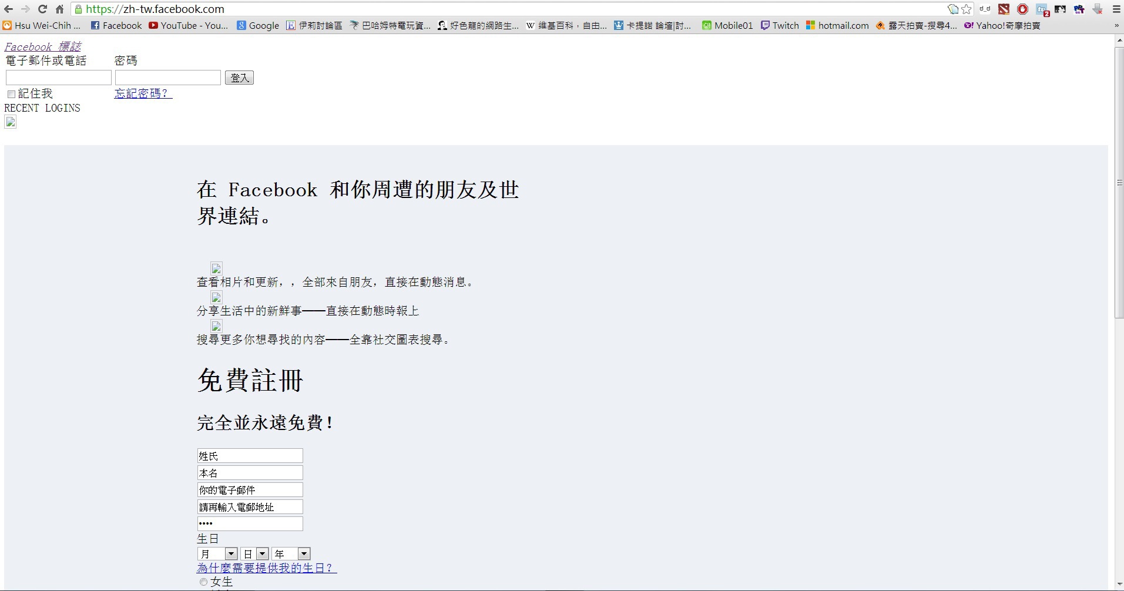The width and height of the screenshot is (1124, 591).
Task: Go back with the browser back arrow
Action: (8, 9)
